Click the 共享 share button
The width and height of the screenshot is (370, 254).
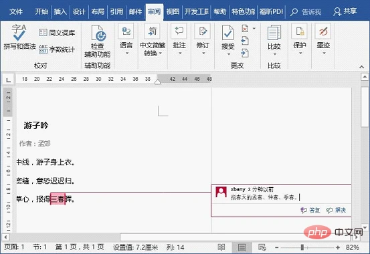345,11
